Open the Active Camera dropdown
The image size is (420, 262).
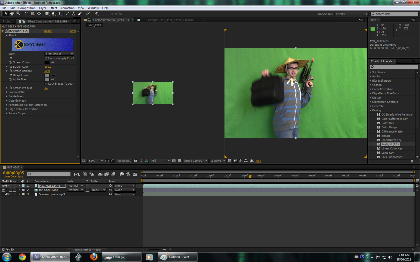195,161
